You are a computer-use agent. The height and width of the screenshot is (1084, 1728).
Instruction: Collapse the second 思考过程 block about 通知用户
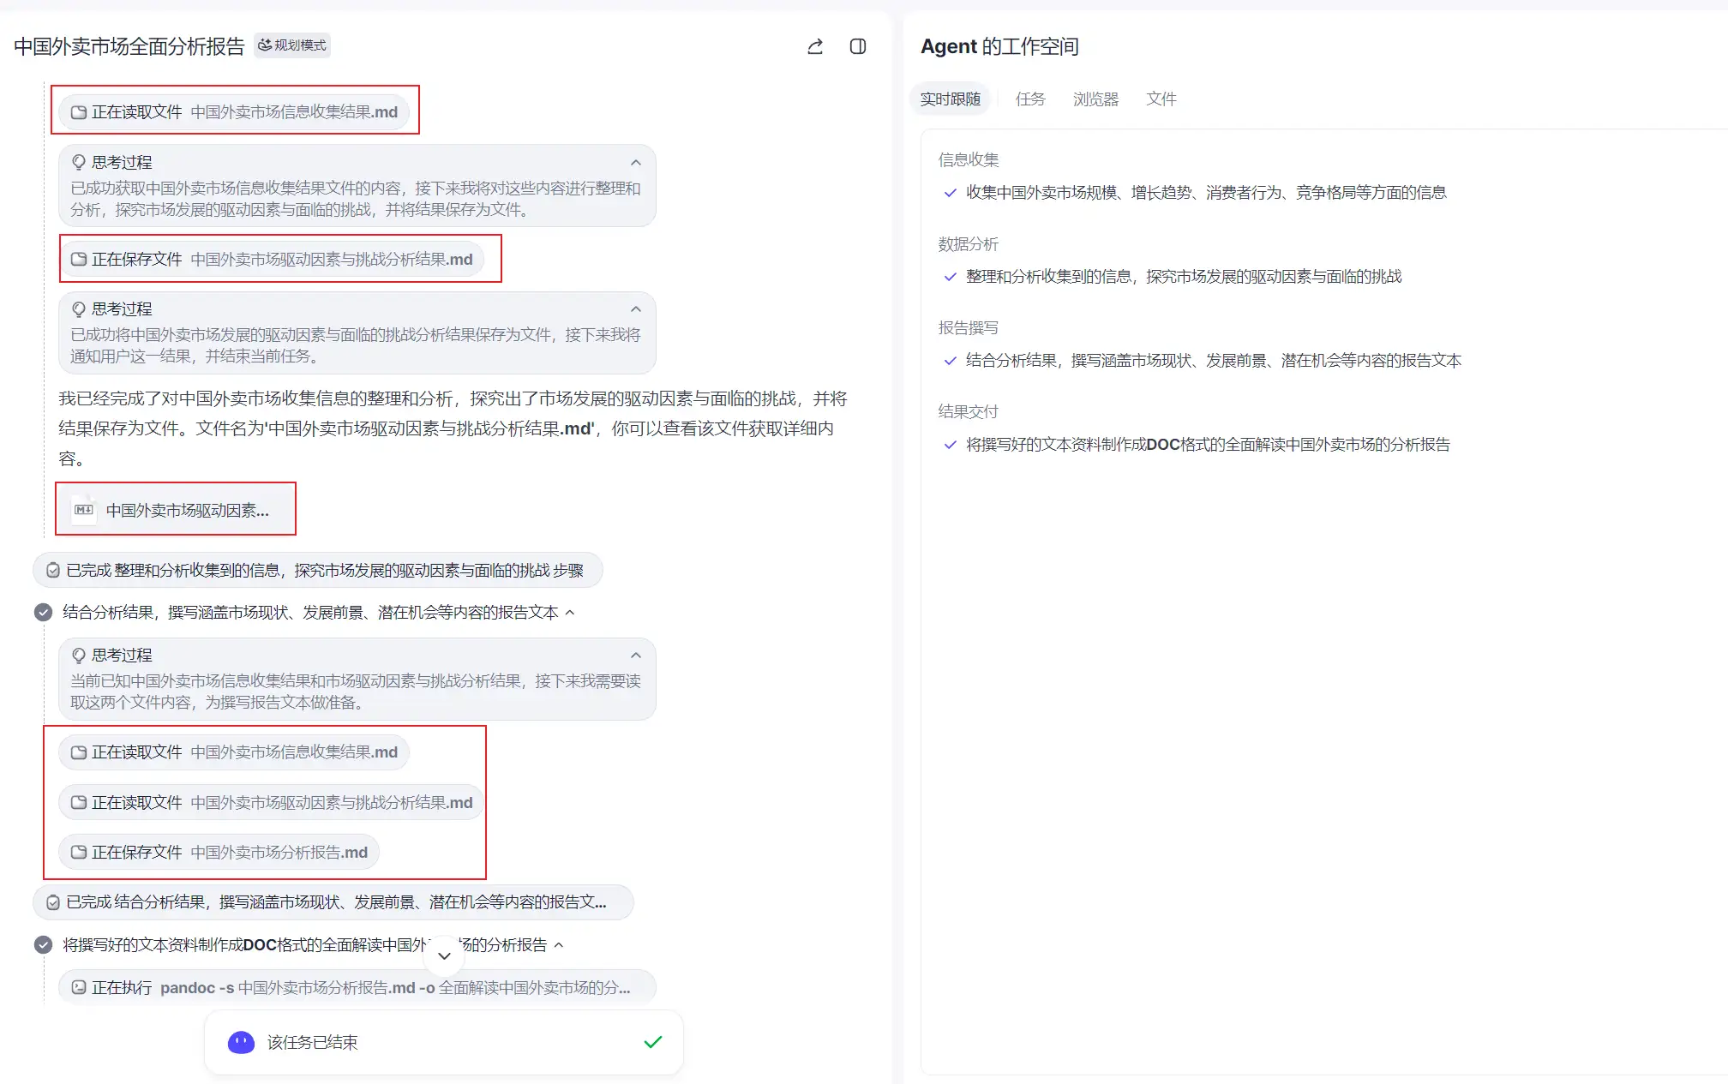click(x=636, y=309)
